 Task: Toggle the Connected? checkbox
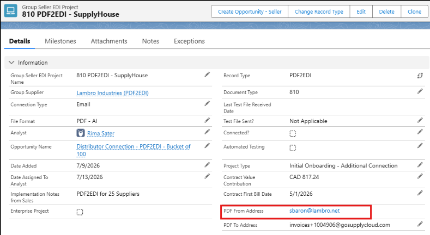(x=293, y=133)
